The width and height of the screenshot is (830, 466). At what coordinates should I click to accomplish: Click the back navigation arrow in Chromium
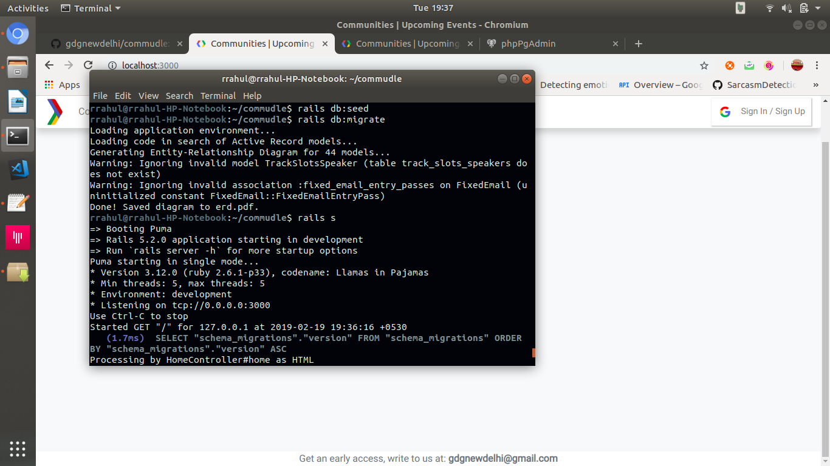point(49,65)
